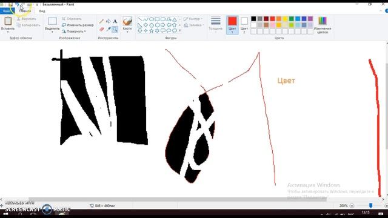The height and width of the screenshot is (218, 388).
Task: Pick the black color swatch
Action: tap(253, 19)
